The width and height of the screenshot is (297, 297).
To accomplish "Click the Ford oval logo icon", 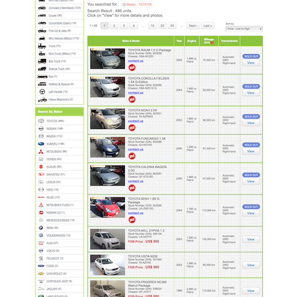I will coord(41,266).
